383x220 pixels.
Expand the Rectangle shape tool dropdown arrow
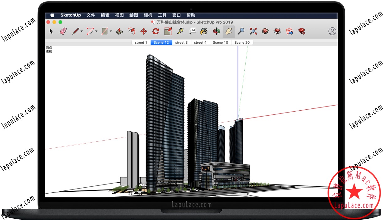111,31
